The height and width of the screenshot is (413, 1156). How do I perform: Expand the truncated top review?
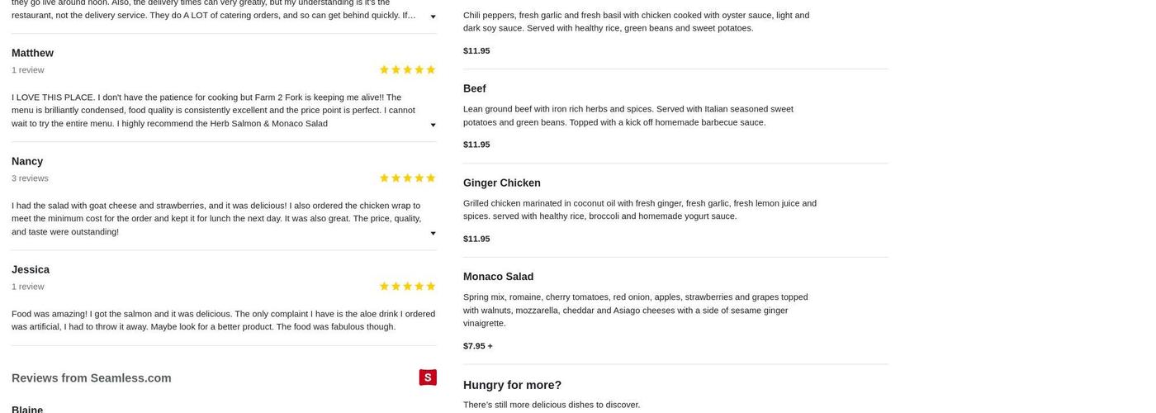(x=433, y=17)
